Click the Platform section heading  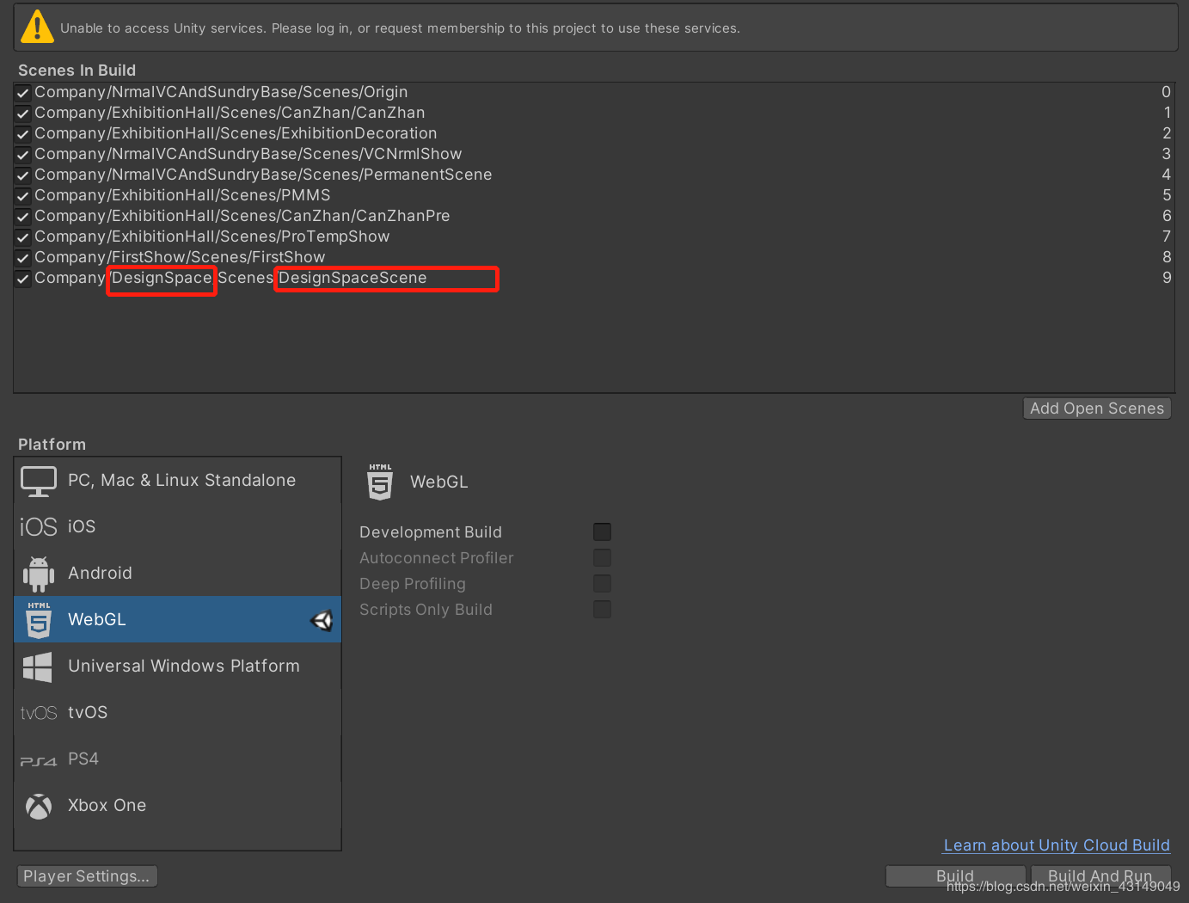[x=52, y=445]
